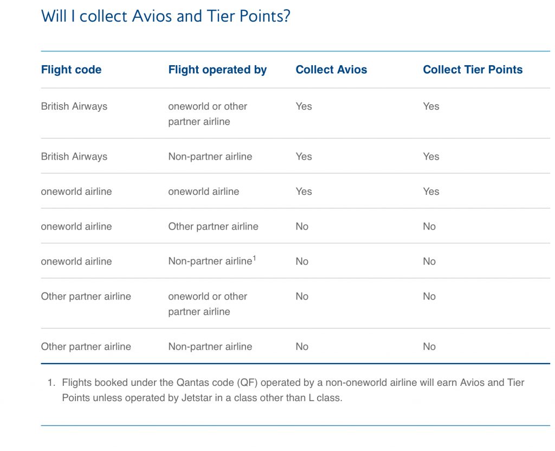Viewport: 555px width, 451px height.
Task: Select the 'Flight code' column header
Action: (71, 69)
